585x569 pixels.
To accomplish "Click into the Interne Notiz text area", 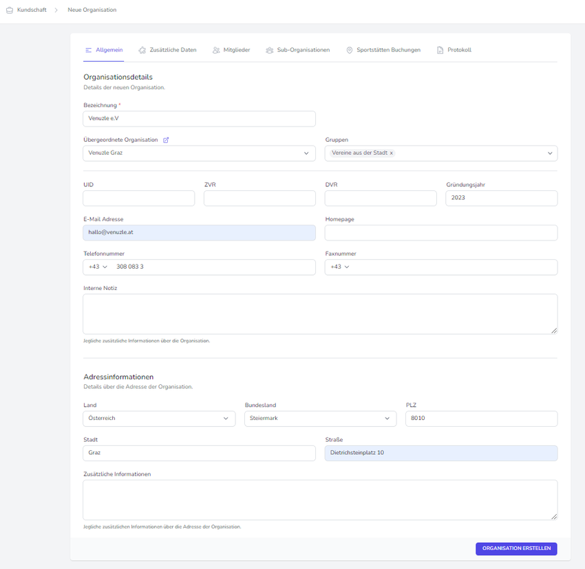I will (320, 314).
